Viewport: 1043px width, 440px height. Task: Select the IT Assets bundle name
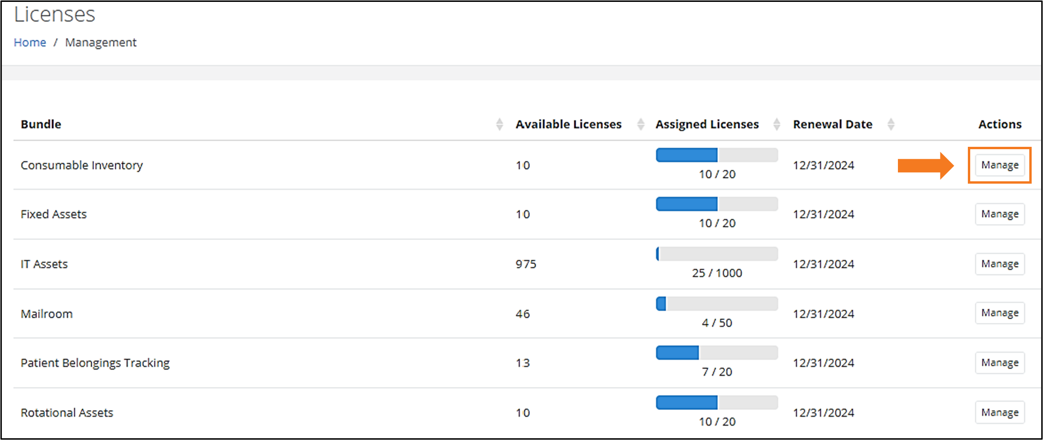(44, 264)
